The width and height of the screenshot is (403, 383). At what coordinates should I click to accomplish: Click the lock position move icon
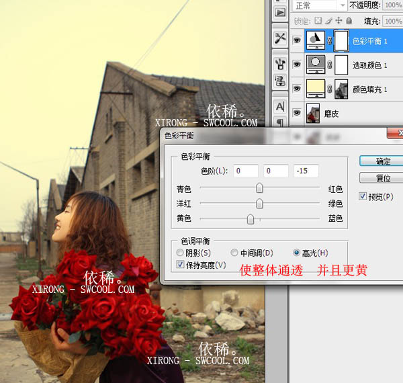click(x=339, y=22)
